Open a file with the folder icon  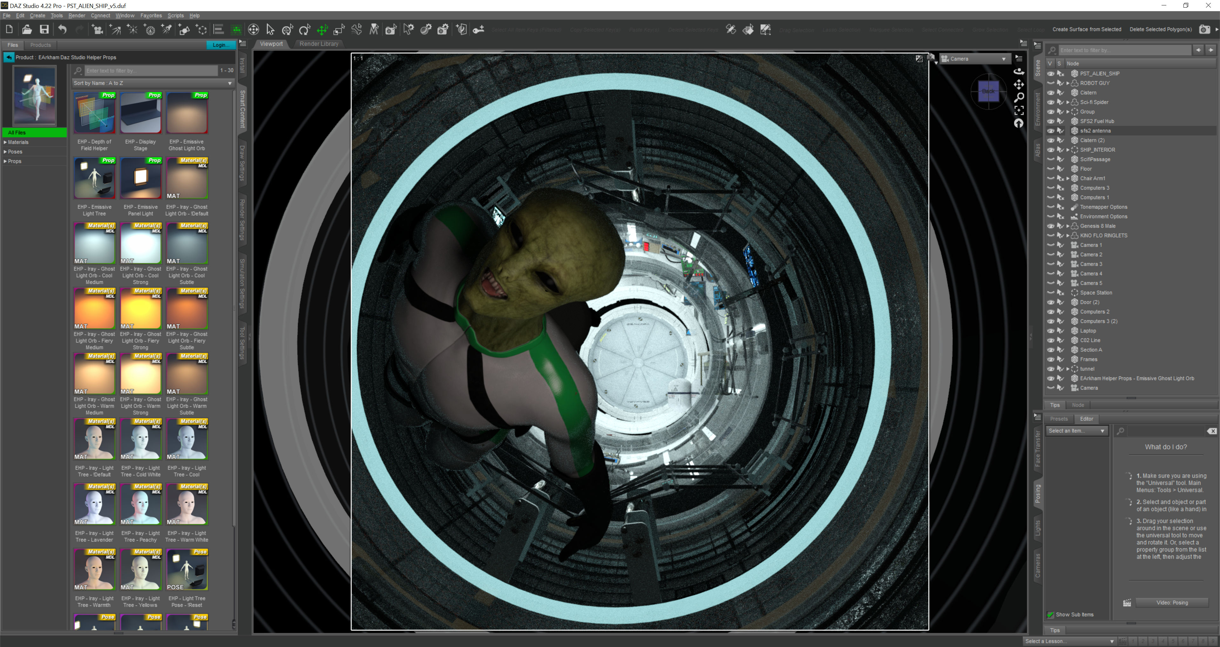[x=26, y=29]
